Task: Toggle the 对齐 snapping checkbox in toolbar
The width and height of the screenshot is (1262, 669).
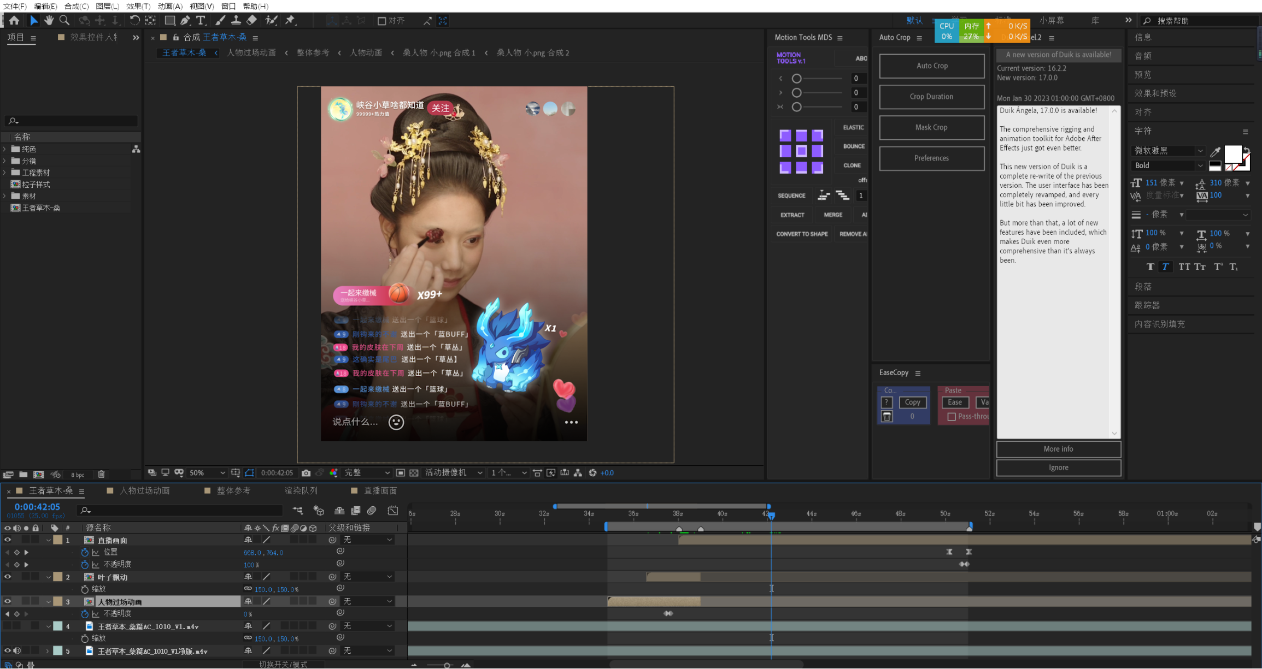Action: pos(381,21)
